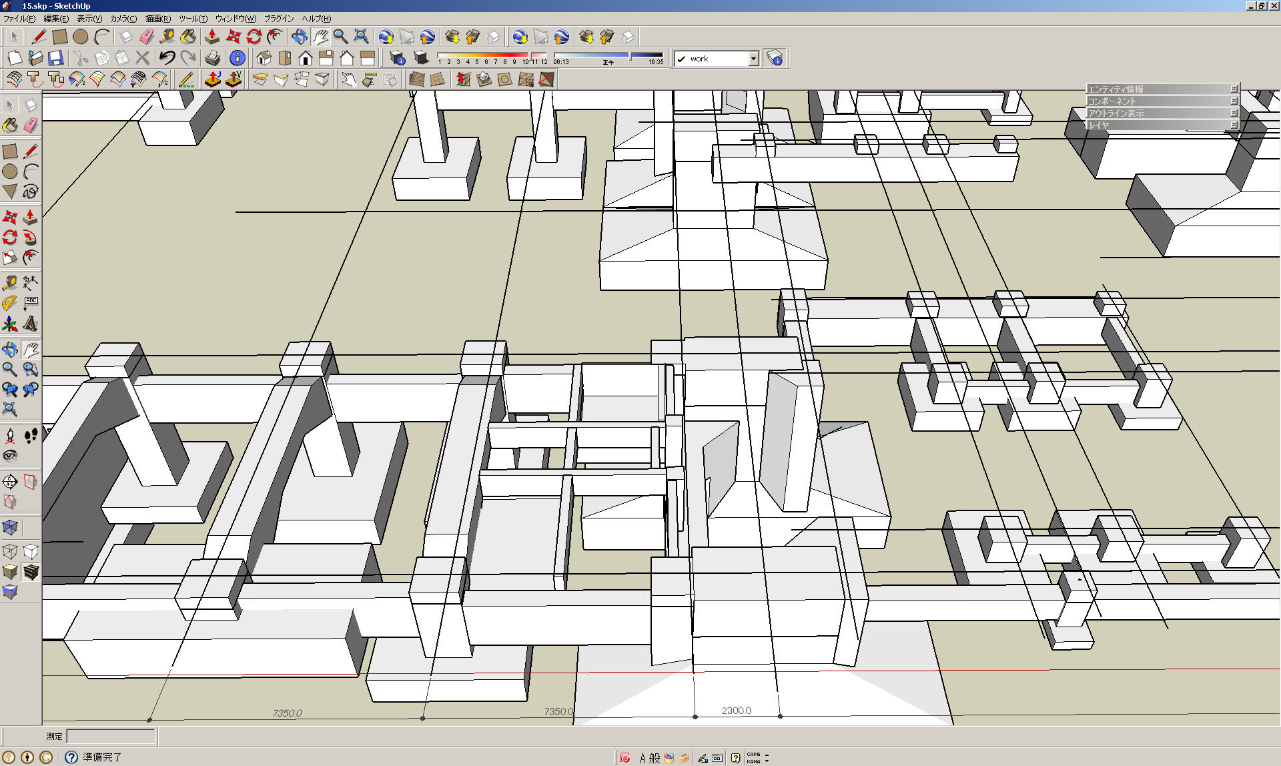Activate the Walk footprints tool
The width and height of the screenshot is (1281, 766).
[x=31, y=436]
